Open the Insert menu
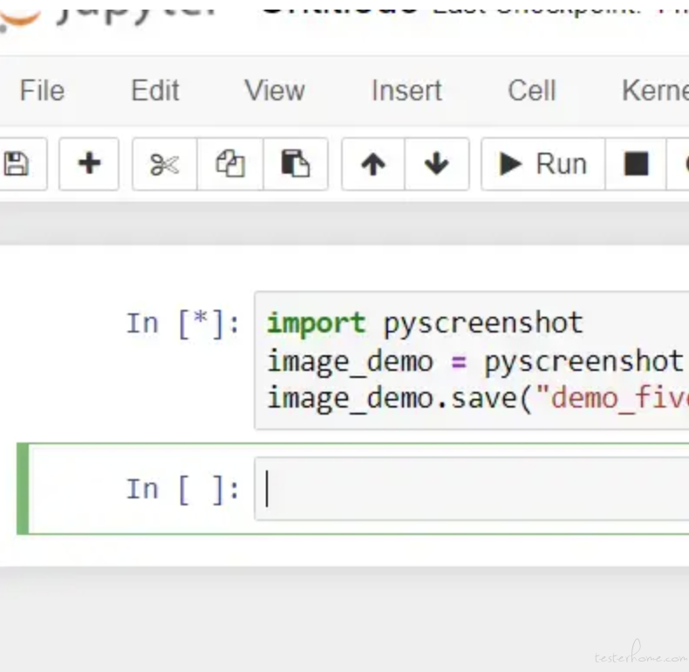The height and width of the screenshot is (672, 689). click(407, 91)
